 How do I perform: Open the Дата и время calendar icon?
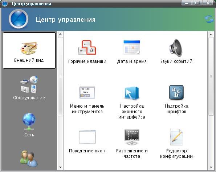132,47
